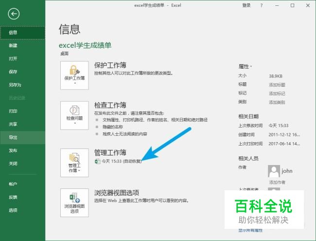Click the question mark help icon
Screen dimensions: 316x241
click(262, 5)
